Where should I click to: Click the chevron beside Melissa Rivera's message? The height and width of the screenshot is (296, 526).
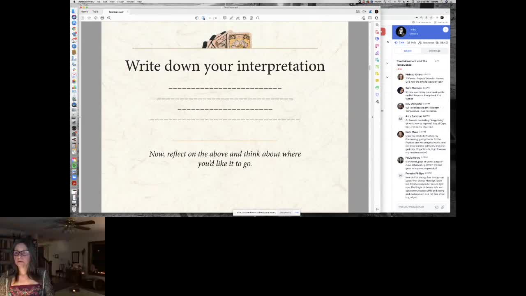(x=387, y=77)
